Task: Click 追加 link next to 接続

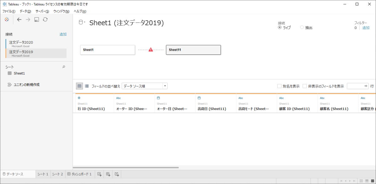Action: pyautogui.click(x=63, y=34)
